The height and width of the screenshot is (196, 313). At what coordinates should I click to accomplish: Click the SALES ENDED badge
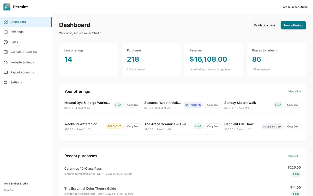272,126
